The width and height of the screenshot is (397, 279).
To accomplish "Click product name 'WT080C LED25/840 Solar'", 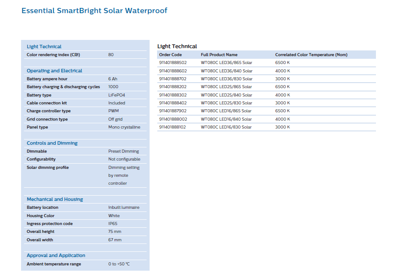I will tap(227, 95).
